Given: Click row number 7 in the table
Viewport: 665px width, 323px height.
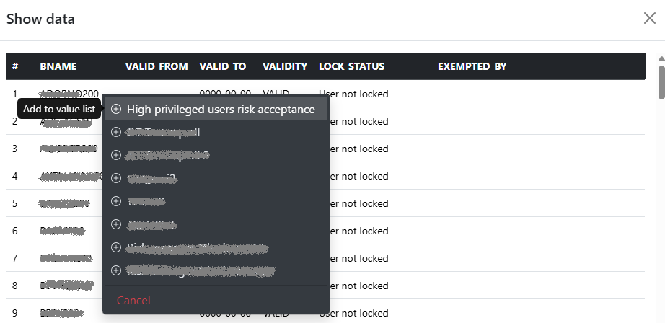Looking at the screenshot, I should point(15,258).
